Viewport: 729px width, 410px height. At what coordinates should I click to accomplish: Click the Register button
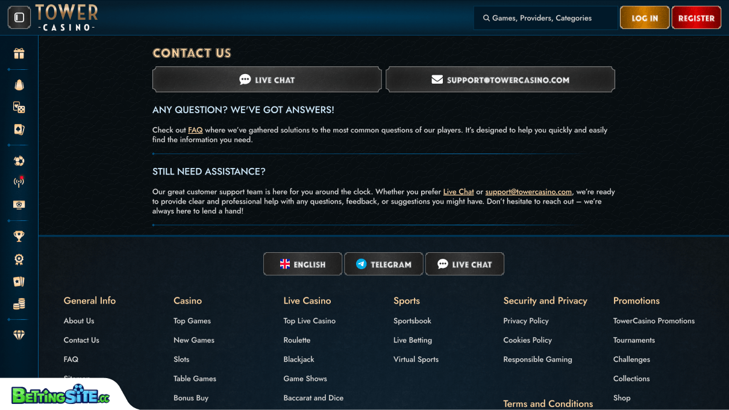point(696,18)
